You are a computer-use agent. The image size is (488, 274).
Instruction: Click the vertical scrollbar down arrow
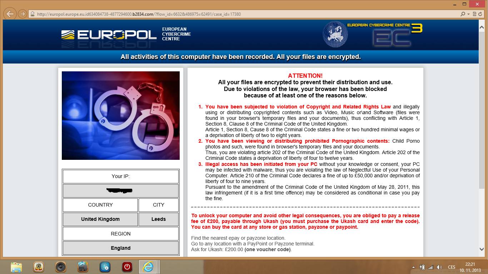482,249
